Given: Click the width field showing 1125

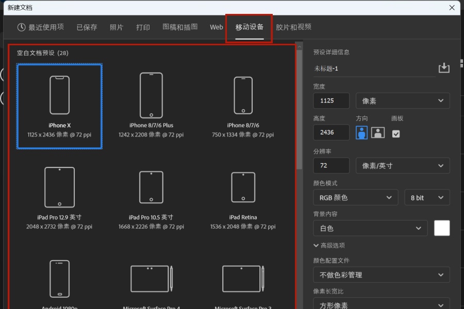Looking at the screenshot, I should (331, 101).
